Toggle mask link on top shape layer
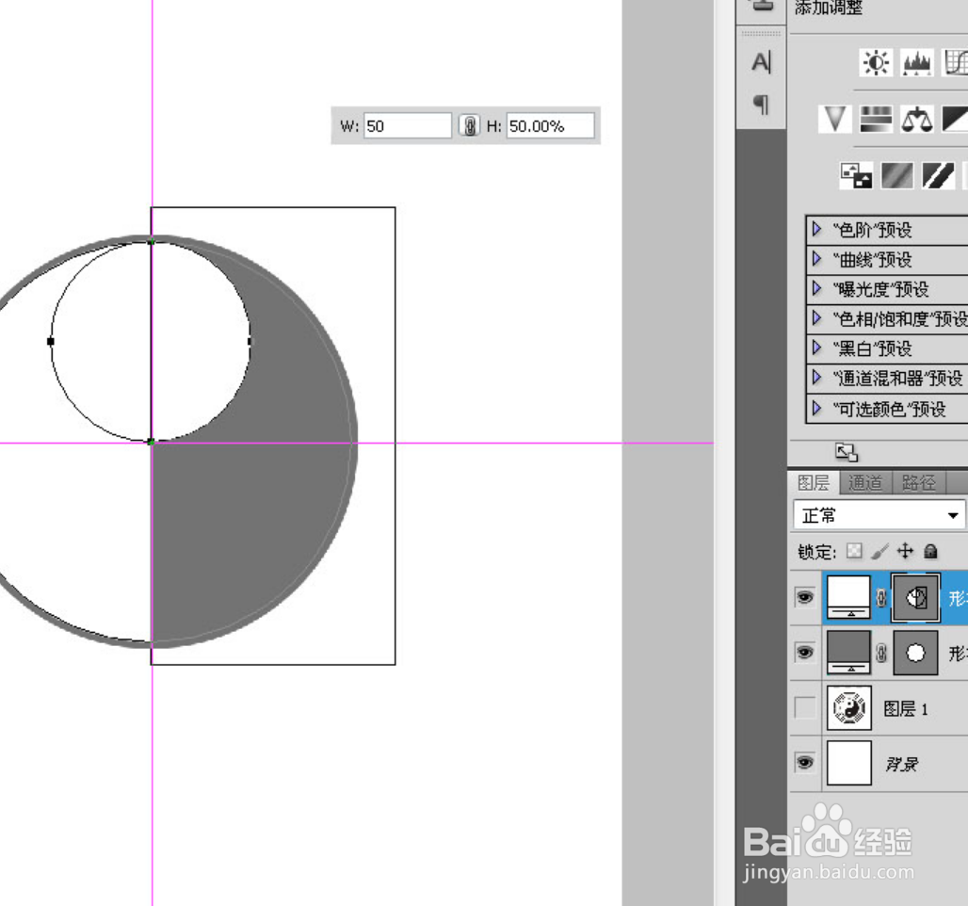 pyautogui.click(x=881, y=597)
